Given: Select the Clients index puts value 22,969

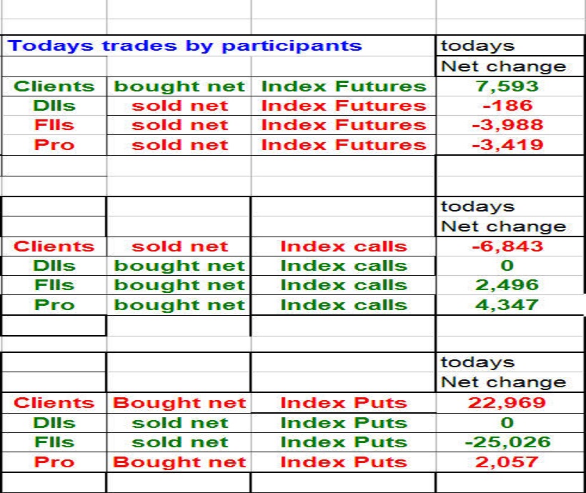Looking at the screenshot, I should tap(507, 403).
